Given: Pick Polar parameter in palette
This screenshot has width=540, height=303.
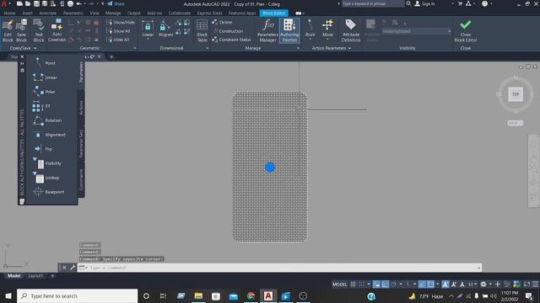Looking at the screenshot, I should tap(45, 92).
